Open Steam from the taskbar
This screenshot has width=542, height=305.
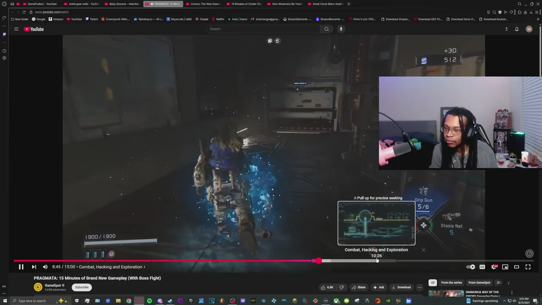[x=170, y=301]
